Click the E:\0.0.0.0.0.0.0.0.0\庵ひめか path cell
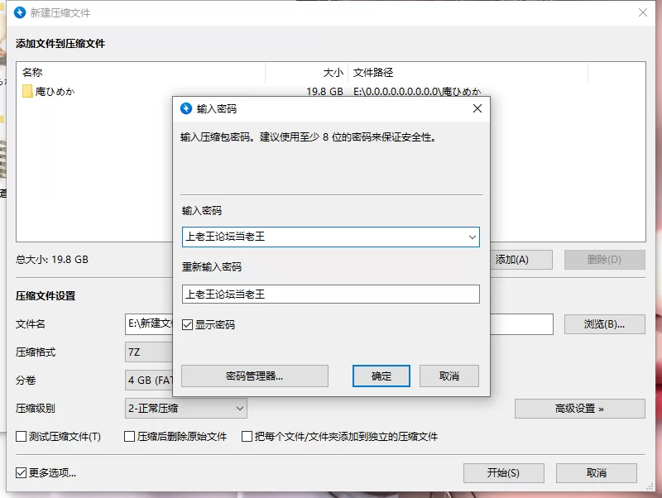Image resolution: width=662 pixels, height=498 pixels. pyautogui.click(x=417, y=92)
